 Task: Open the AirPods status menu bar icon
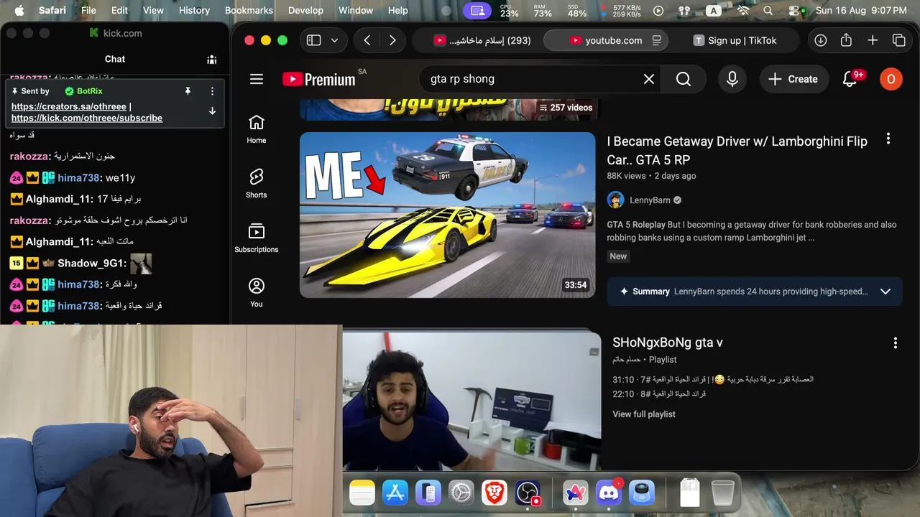[x=684, y=11]
